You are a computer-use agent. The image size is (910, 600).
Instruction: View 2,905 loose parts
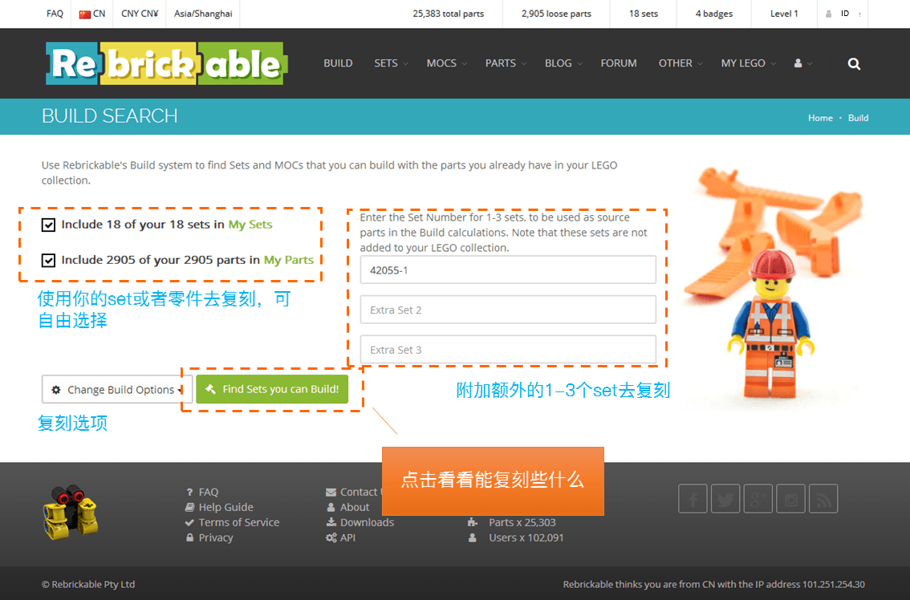click(x=556, y=14)
